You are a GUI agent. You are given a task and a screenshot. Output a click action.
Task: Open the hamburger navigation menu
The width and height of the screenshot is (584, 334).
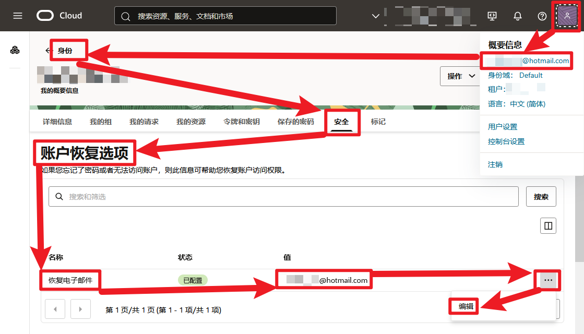coord(18,16)
